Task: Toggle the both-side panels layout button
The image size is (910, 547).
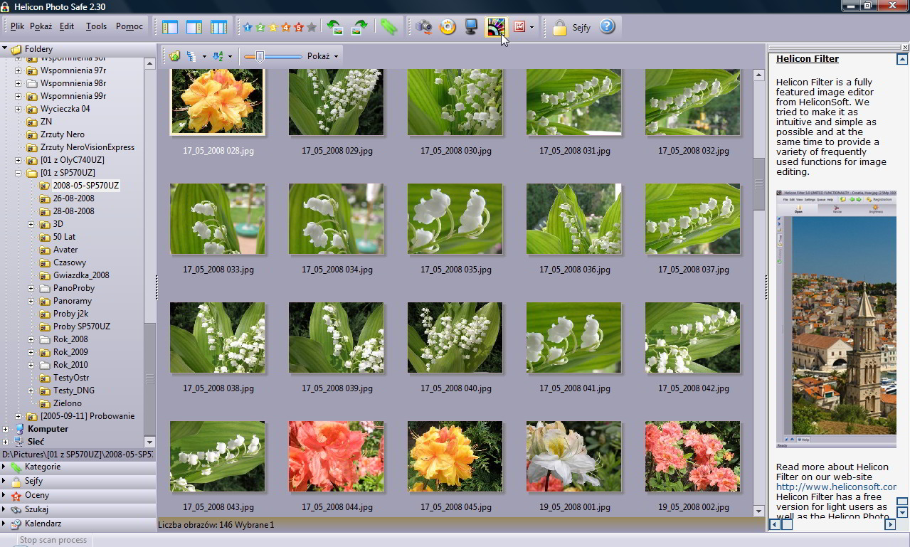Action: 218,27
